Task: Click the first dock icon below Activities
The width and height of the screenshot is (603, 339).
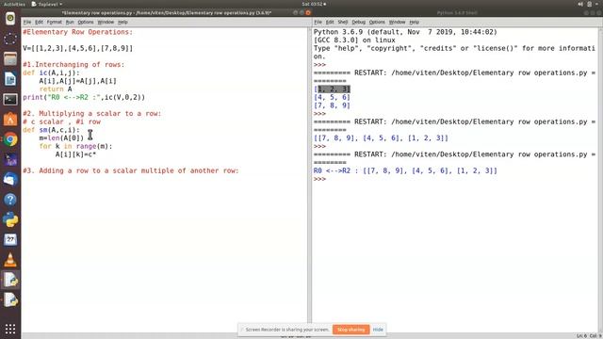Action: click(10, 19)
